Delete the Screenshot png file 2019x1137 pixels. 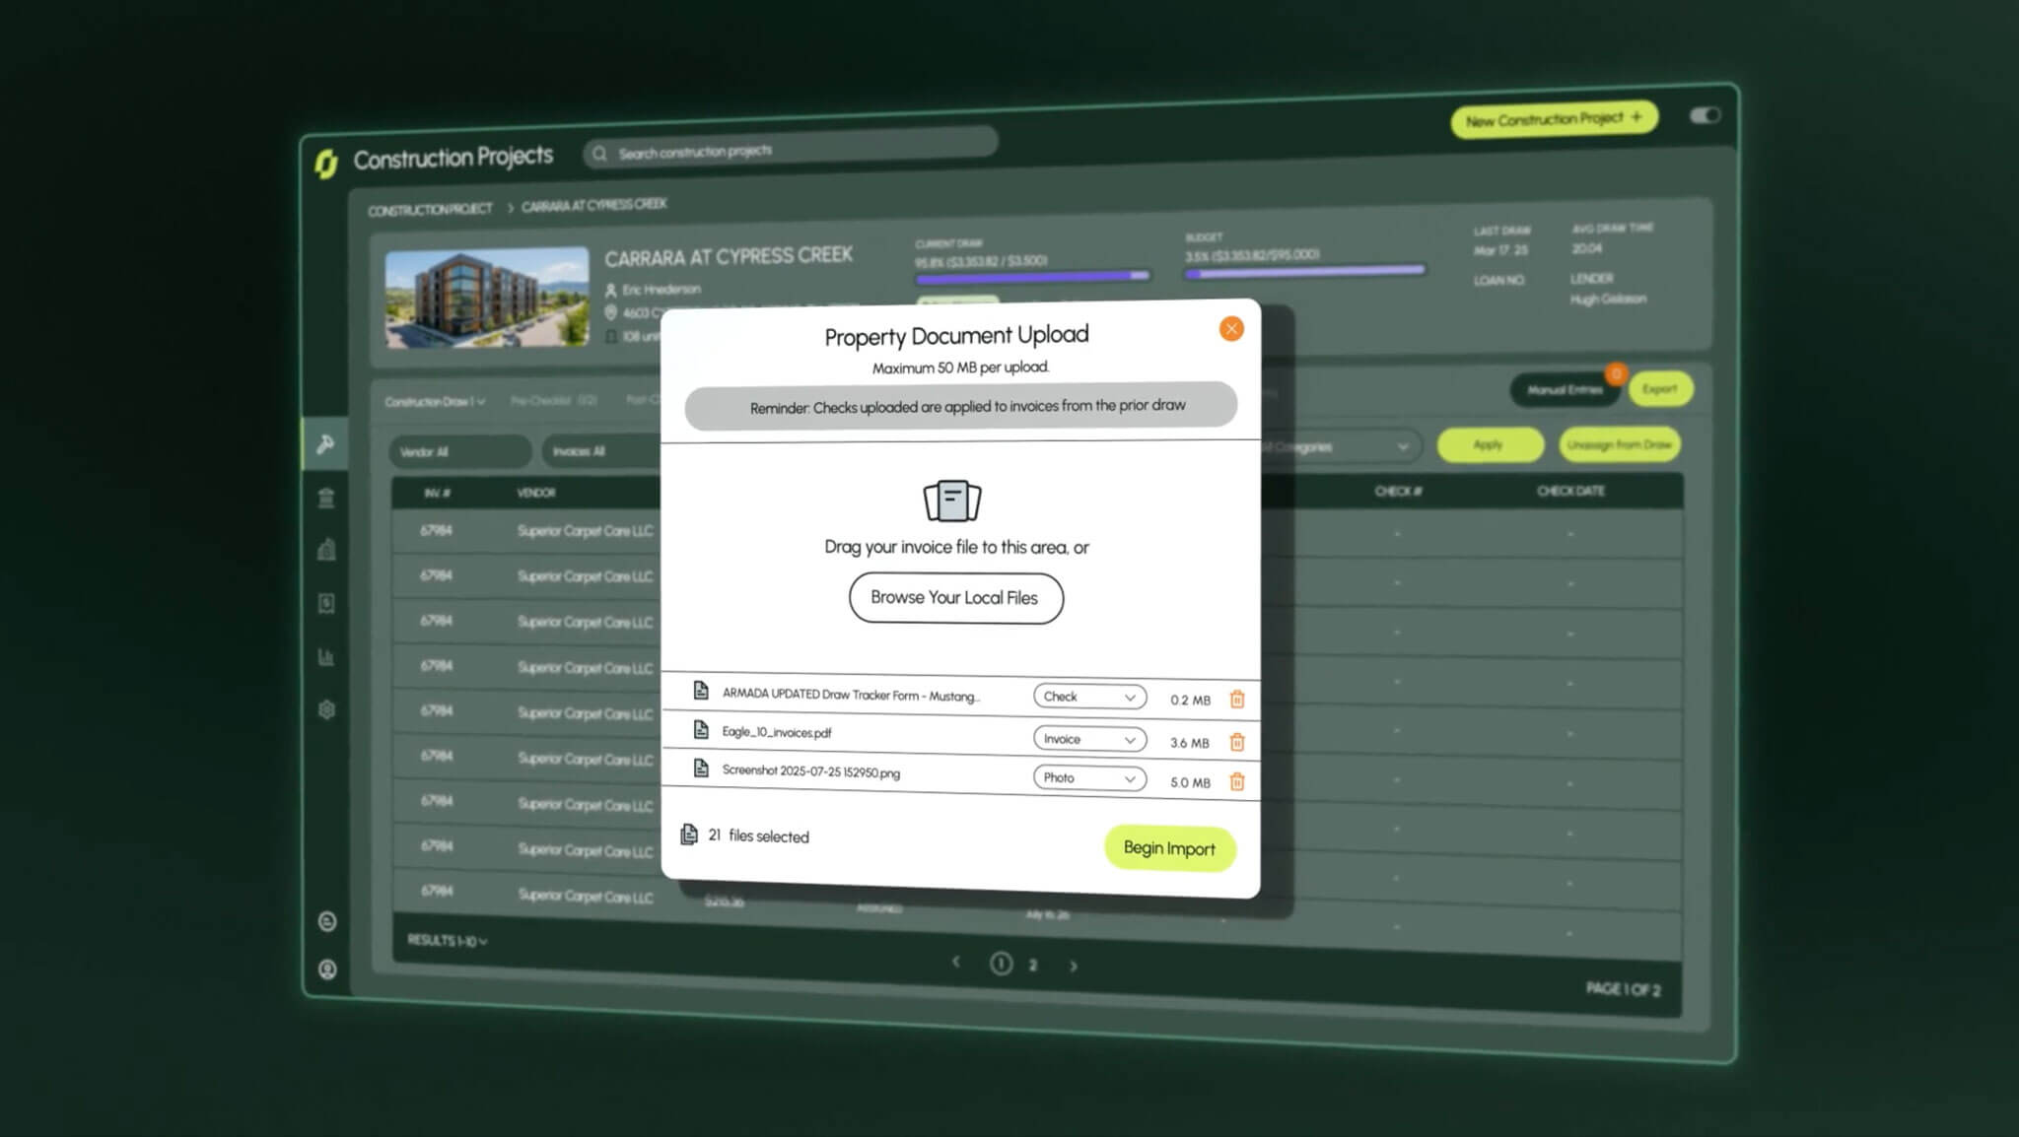[x=1237, y=782]
